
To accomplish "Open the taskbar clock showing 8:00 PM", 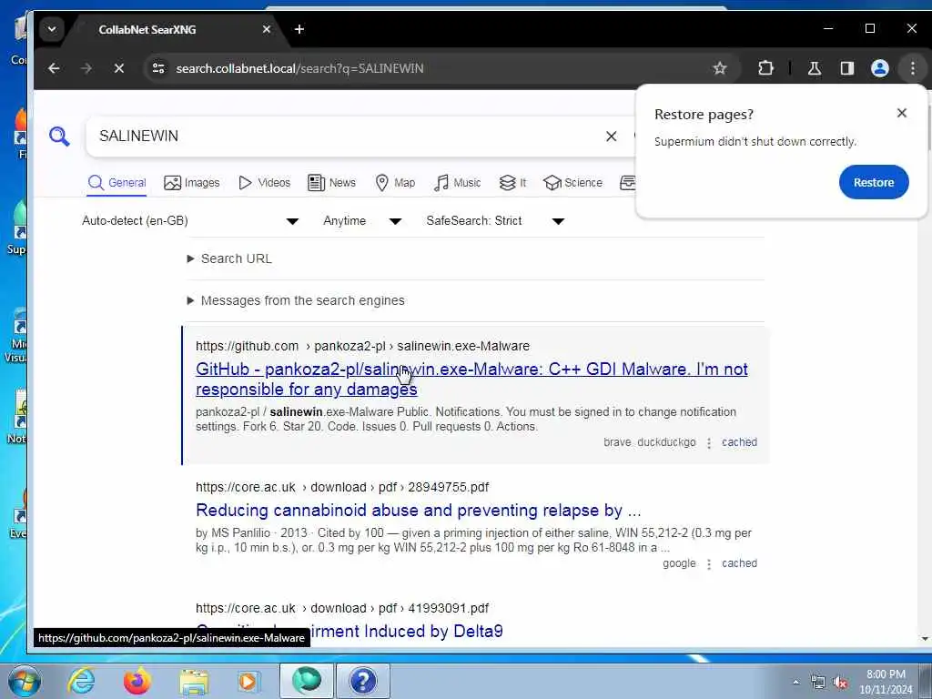I will coord(886,682).
